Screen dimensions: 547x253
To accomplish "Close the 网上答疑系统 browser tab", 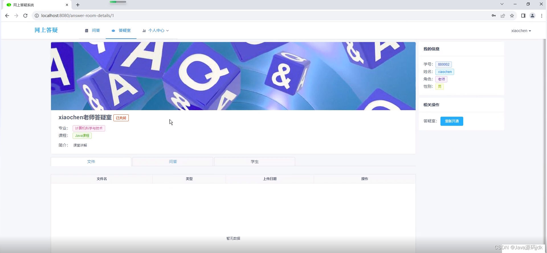I will tap(67, 5).
